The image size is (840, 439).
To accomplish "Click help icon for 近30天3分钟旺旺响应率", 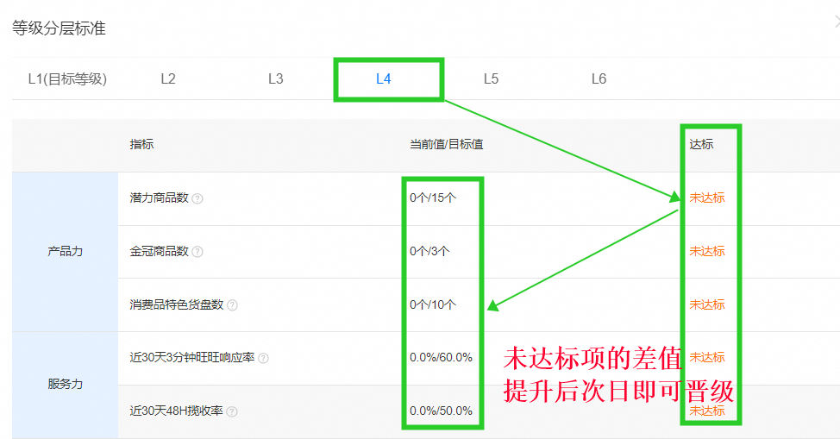I will click(263, 358).
